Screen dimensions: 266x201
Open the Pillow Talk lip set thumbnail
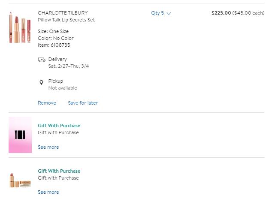pyautogui.click(x=20, y=28)
